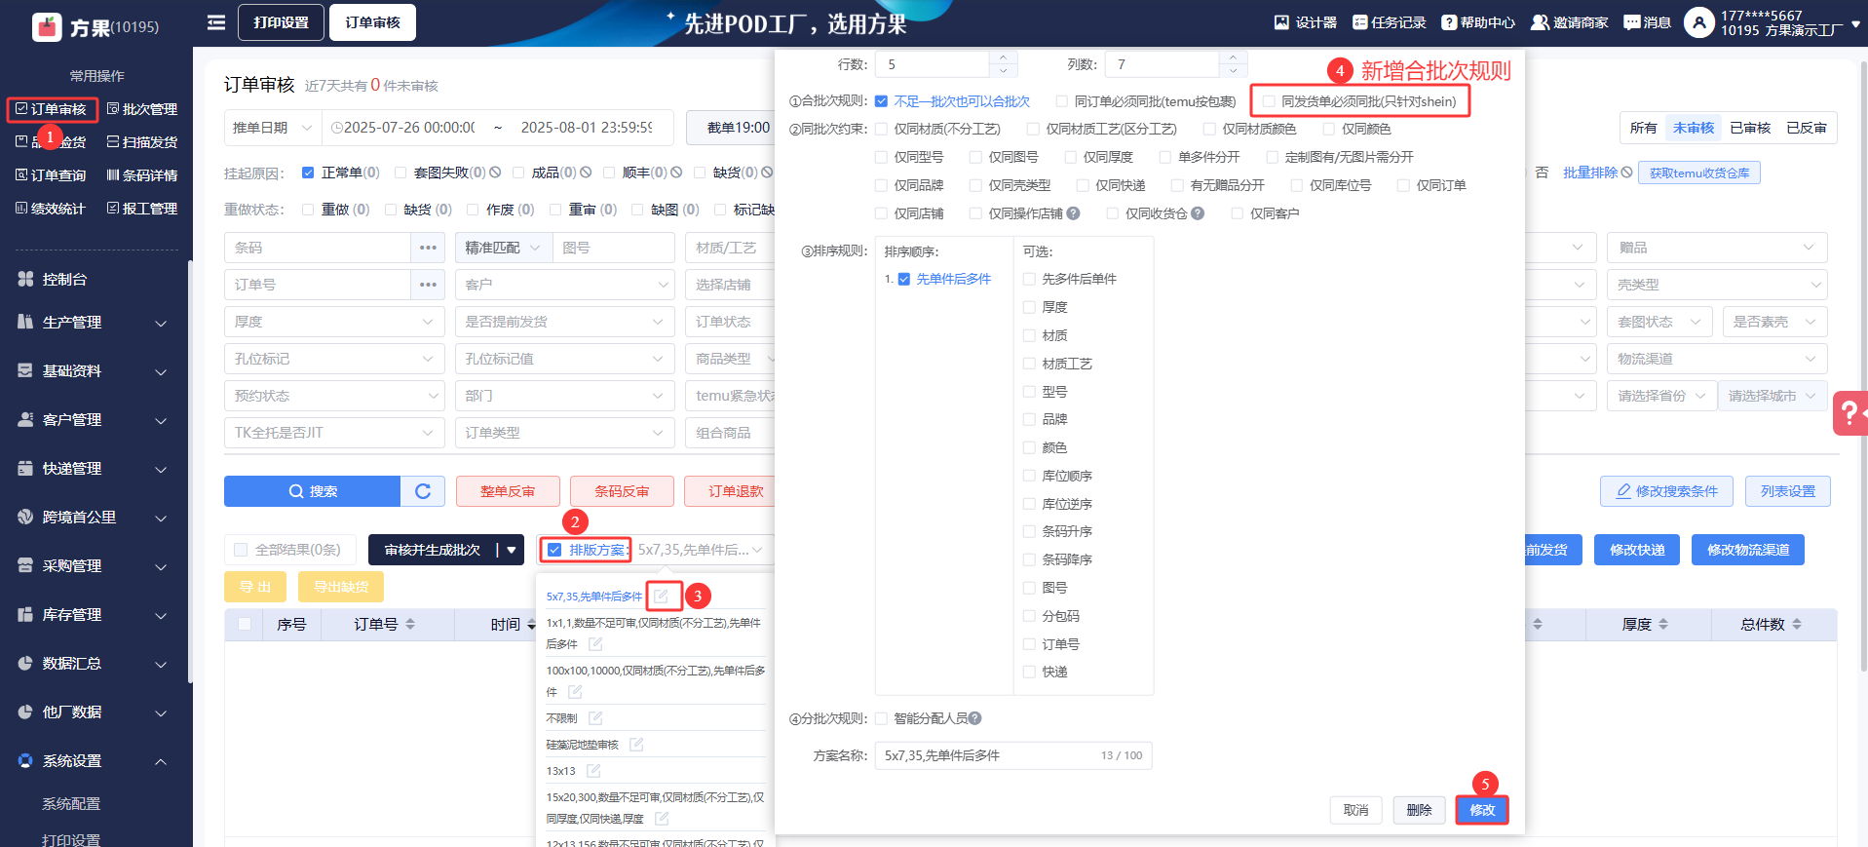Check the 仅同品牌 constraint
This screenshot has width=1868, height=847.
(x=881, y=185)
